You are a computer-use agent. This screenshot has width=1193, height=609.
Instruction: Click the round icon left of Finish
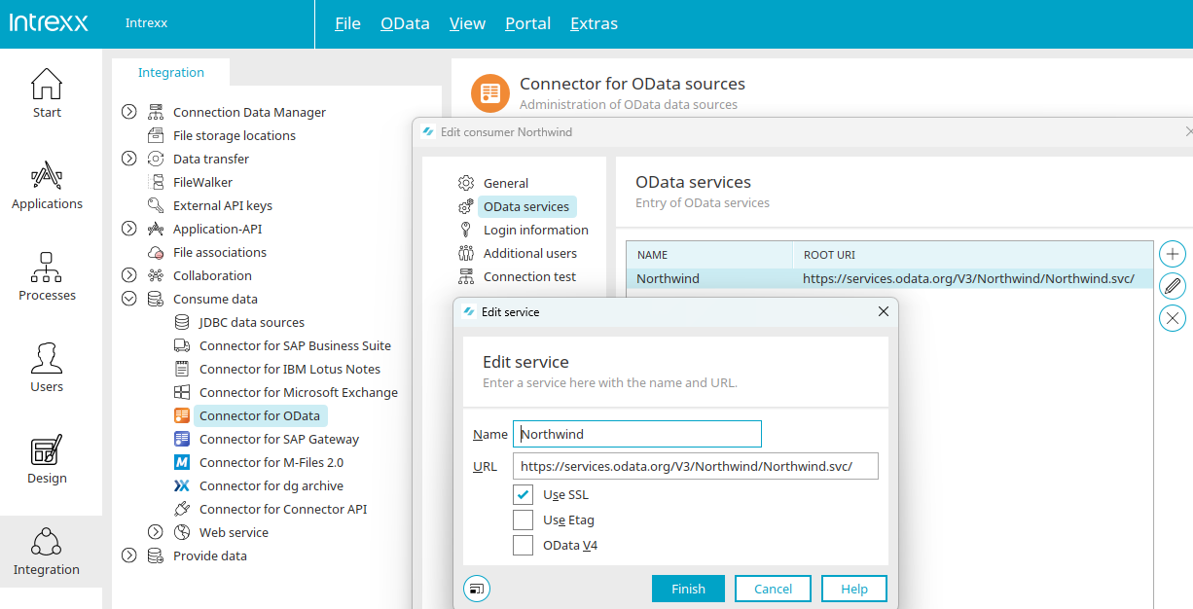tap(477, 588)
